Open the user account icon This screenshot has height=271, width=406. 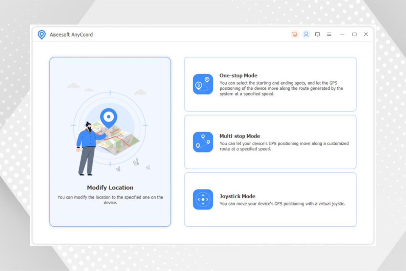click(306, 35)
